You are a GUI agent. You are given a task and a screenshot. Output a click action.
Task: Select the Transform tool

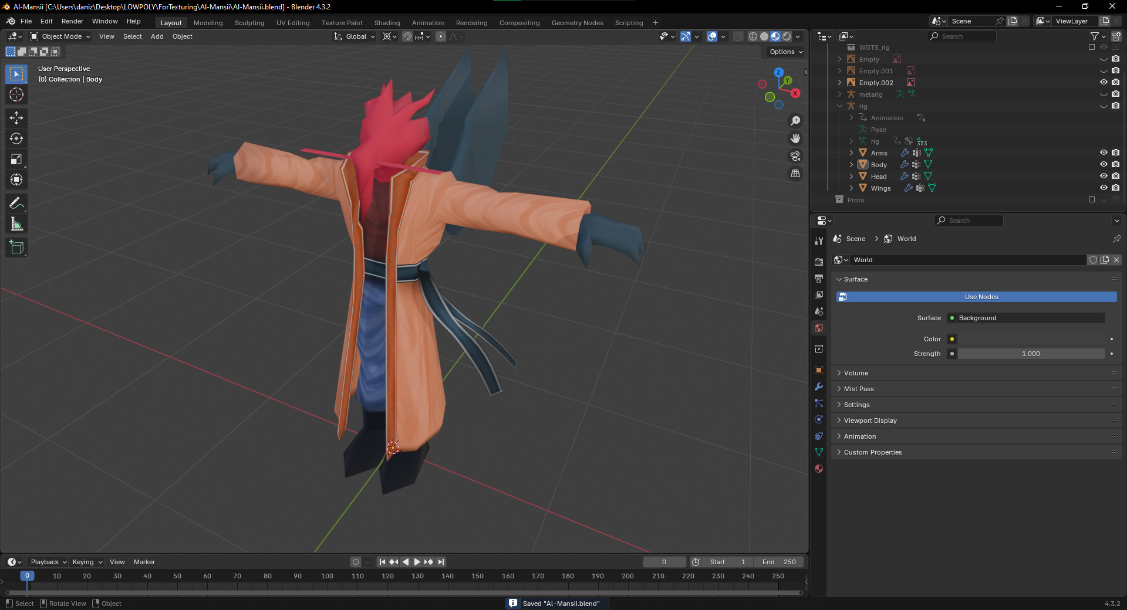pos(16,179)
